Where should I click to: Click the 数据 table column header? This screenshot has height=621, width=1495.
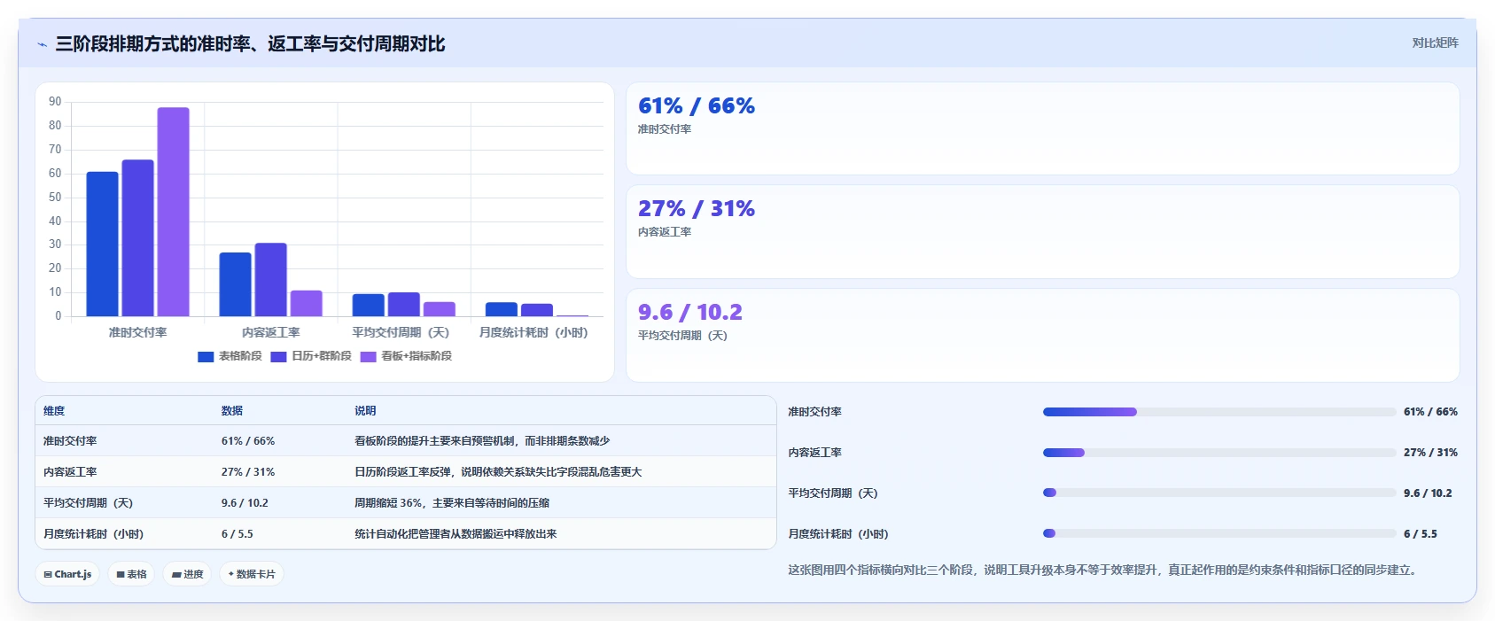pyautogui.click(x=232, y=411)
